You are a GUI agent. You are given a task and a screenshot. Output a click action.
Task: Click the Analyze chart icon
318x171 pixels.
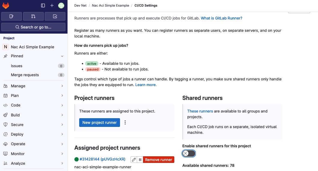click(x=5, y=163)
